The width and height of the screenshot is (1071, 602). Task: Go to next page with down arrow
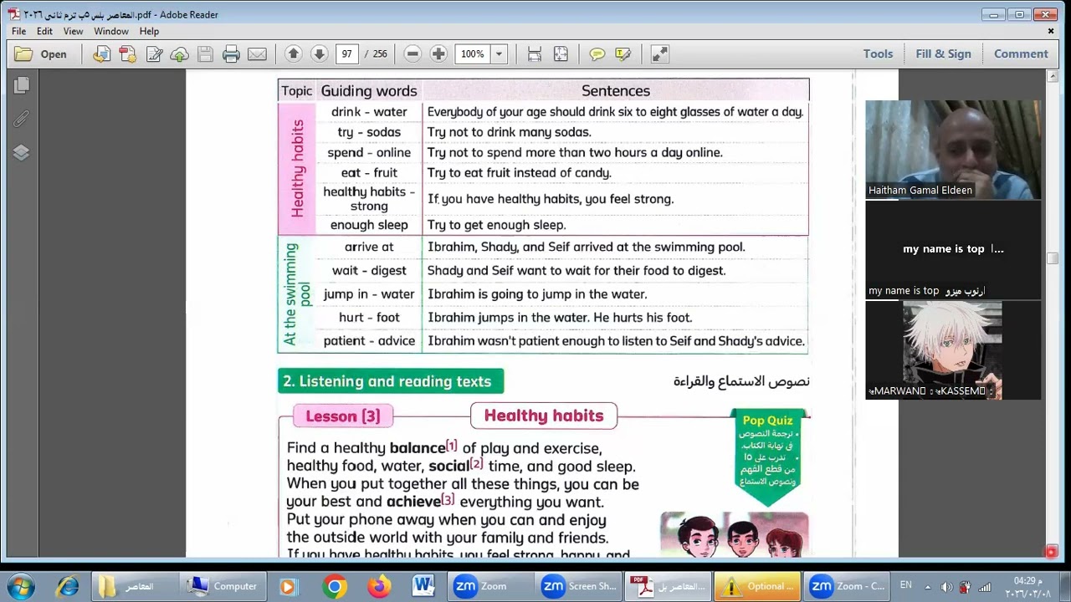tap(319, 54)
